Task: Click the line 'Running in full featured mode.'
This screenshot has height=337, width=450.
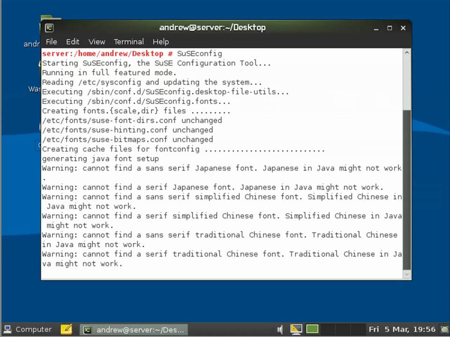Action: coord(109,73)
